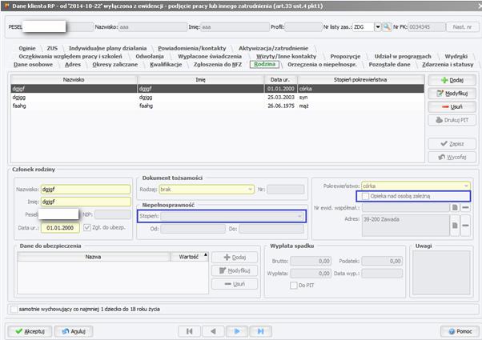Viewport: 482px width, 340px height.
Task: Select the dgjgg syn row in family table
Action: (217, 98)
